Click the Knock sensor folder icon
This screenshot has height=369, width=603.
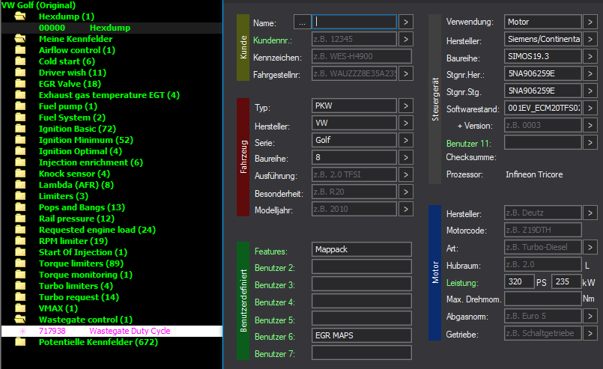click(x=20, y=174)
